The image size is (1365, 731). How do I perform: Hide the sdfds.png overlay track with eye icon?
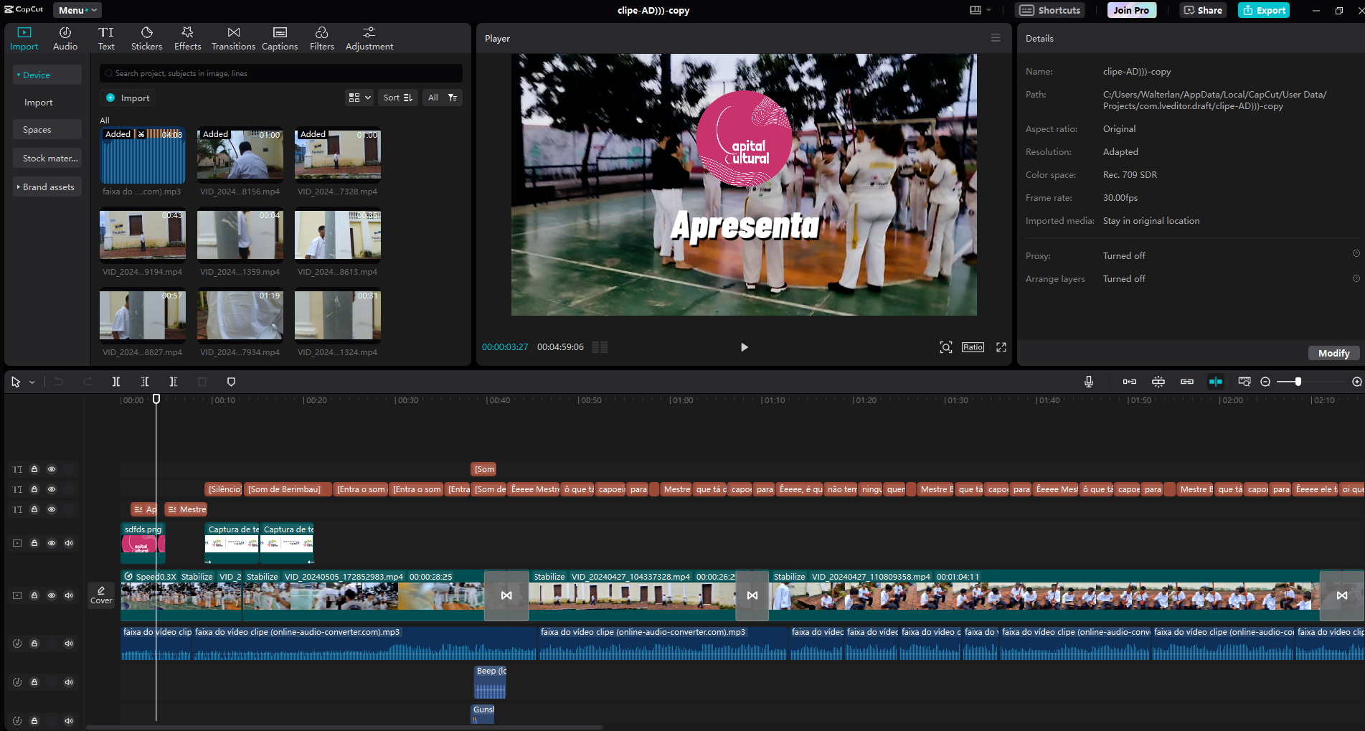pos(52,543)
